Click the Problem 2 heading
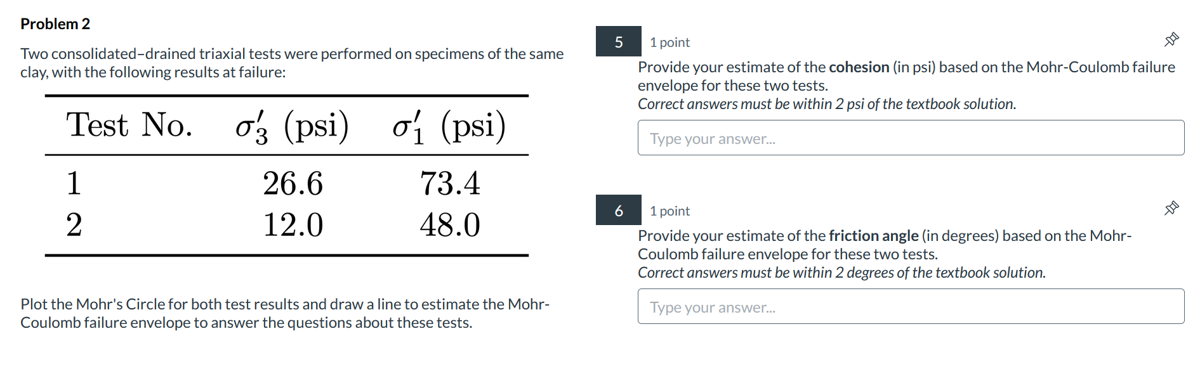 [55, 23]
